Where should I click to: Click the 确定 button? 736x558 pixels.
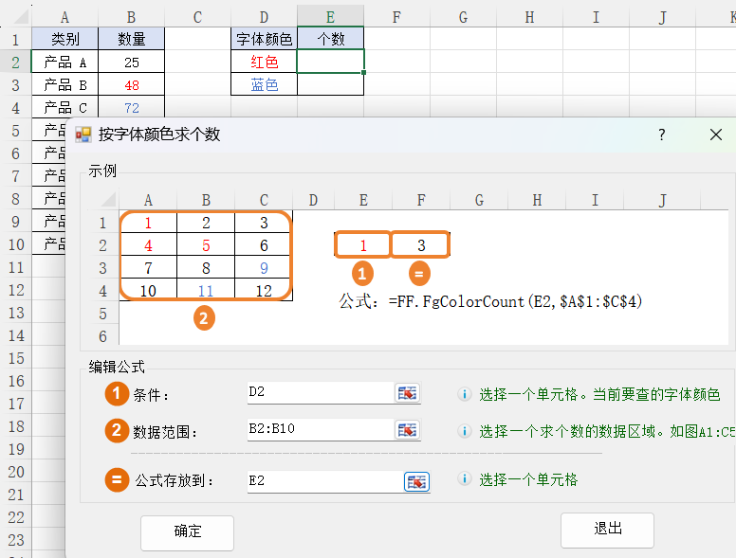187,531
